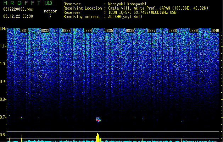223x142 pixels.
Task: Click the meteor count value 7
Action: (50, 16)
